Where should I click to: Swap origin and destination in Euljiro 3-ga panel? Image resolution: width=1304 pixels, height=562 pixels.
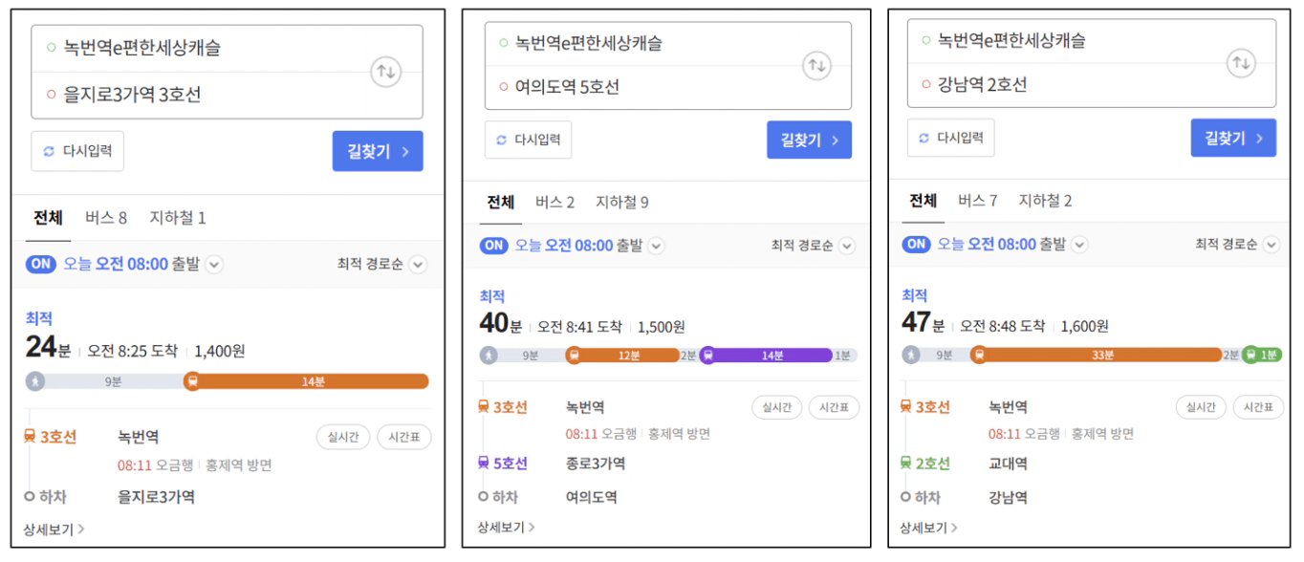point(385,72)
